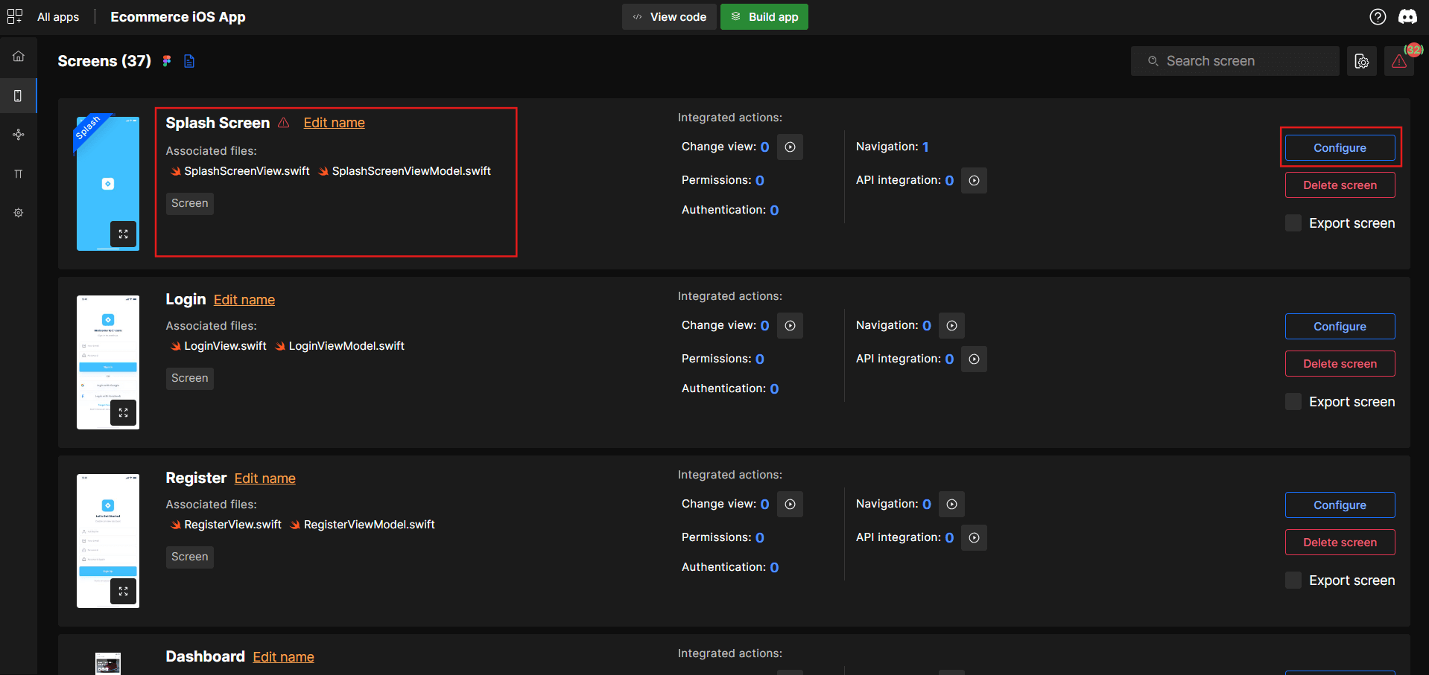This screenshot has height=675, width=1429.
Task: Open the Discord icon in top bar
Action: click(x=1407, y=16)
